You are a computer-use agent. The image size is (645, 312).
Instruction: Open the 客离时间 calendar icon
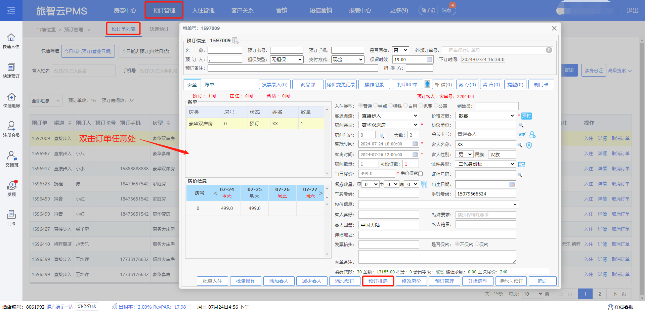415,154
